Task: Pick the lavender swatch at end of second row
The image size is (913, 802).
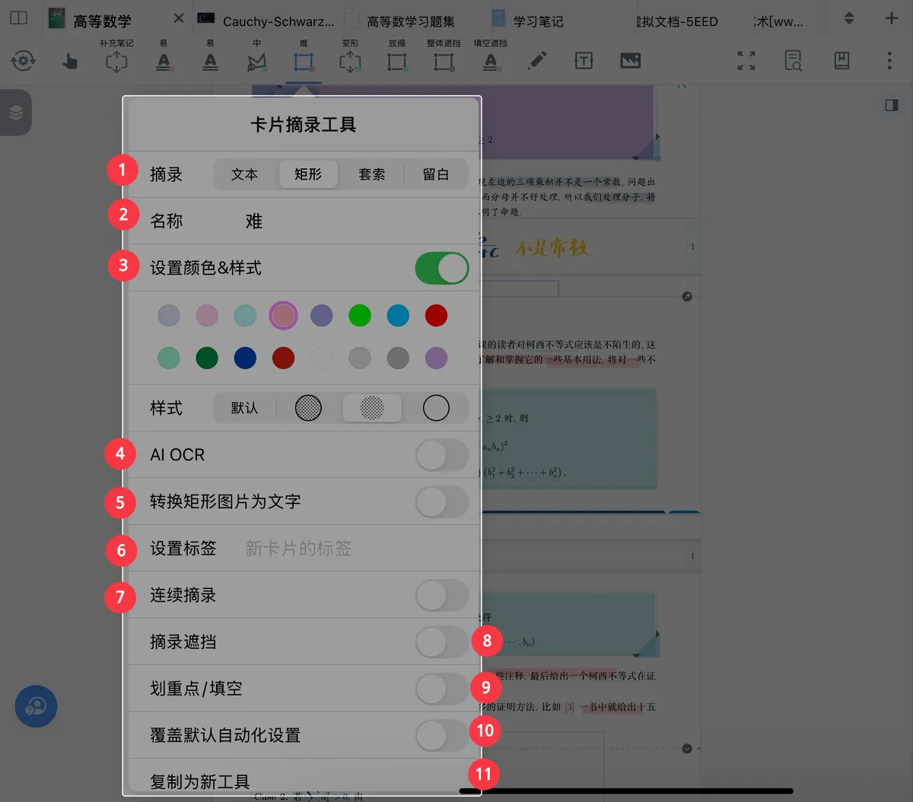Action: 436,358
